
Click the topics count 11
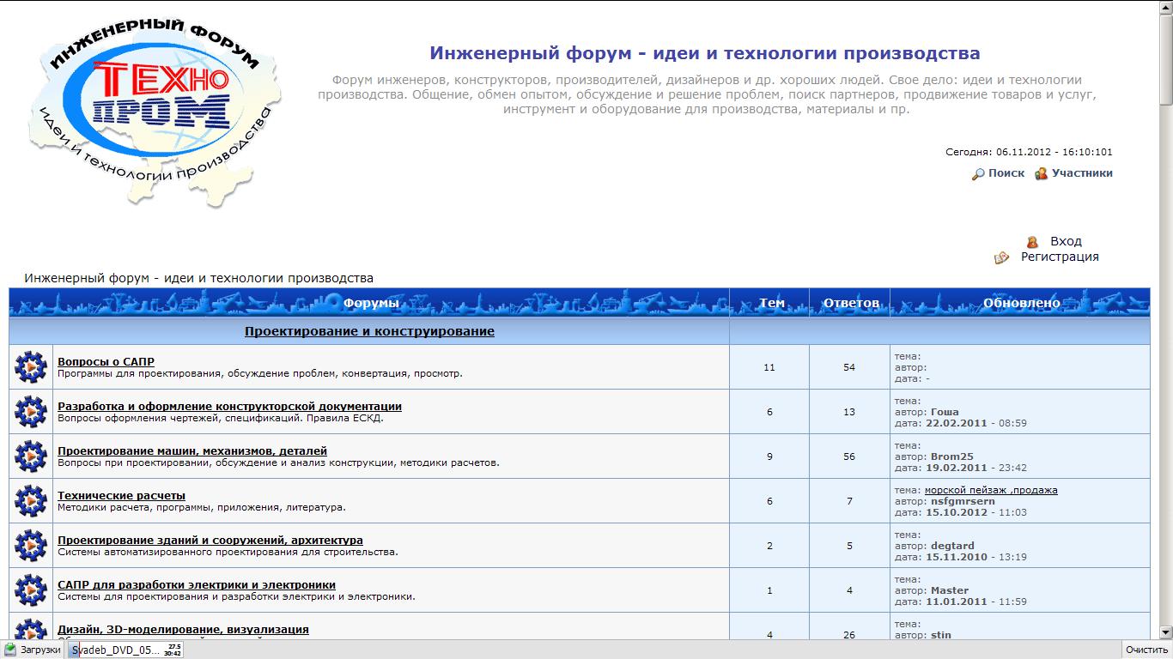(x=769, y=367)
